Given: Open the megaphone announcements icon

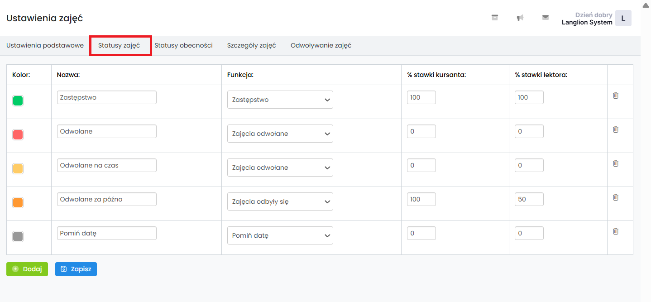Looking at the screenshot, I should [520, 18].
